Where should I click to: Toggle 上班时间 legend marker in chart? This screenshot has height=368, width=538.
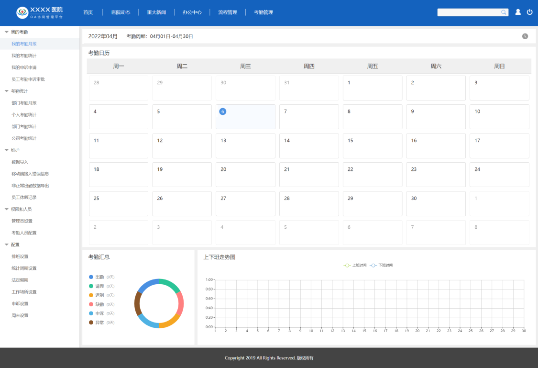click(347, 265)
